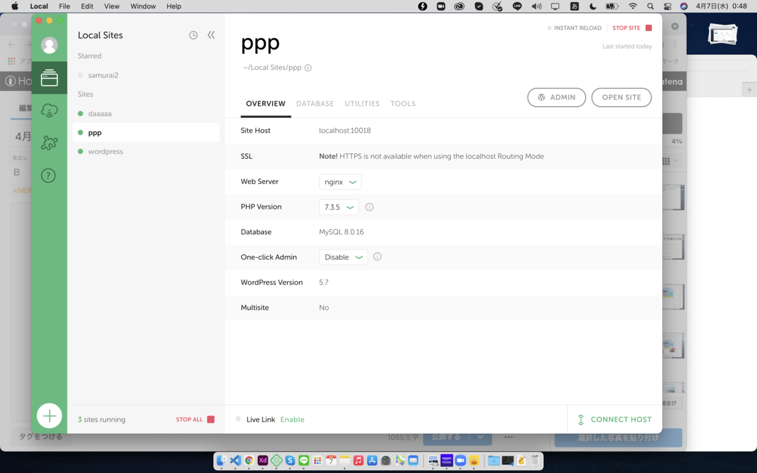Image resolution: width=757 pixels, height=473 pixels.
Task: Open Amazon Music from Dock
Action: tap(447, 461)
